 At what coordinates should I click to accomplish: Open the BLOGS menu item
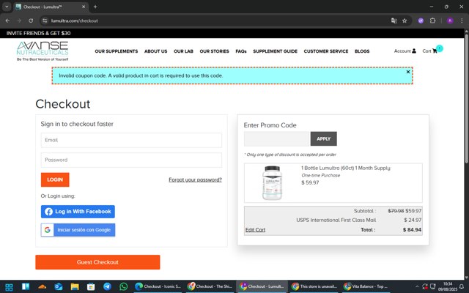coord(362,51)
